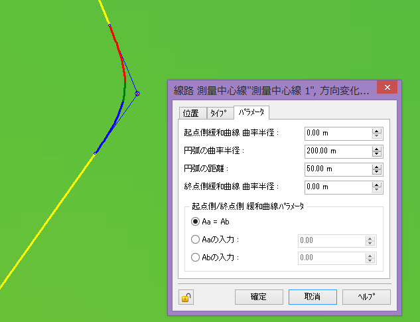420x322 pixels.
Task: Increase the 円弧の曲率半径 value
Action: coord(377,149)
